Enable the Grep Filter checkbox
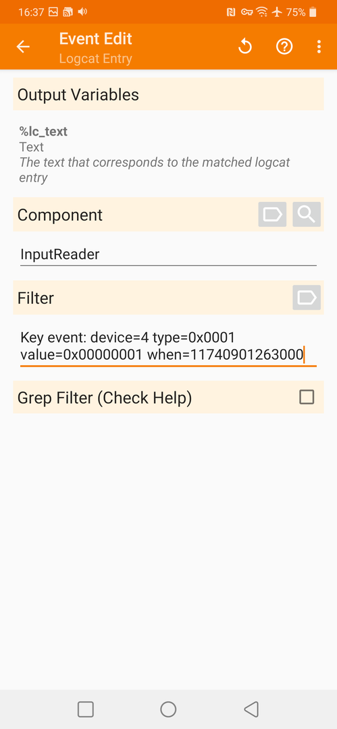The image size is (337, 729). pos(307,397)
